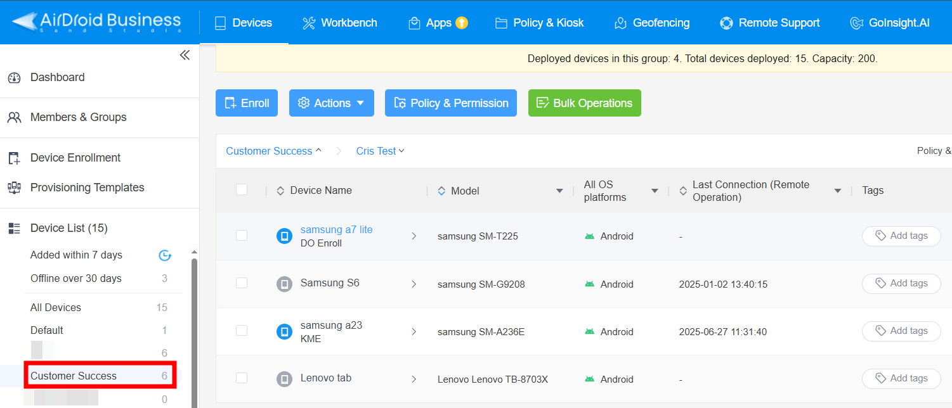Click the Samsung S6 gray device icon
This screenshot has width=952, height=408.
pos(284,284)
